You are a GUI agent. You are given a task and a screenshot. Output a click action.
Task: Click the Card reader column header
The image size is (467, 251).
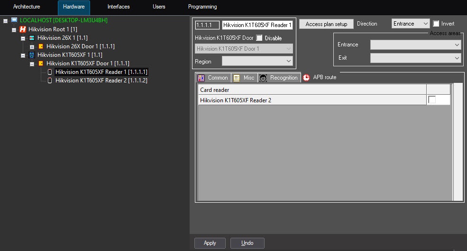(312, 90)
